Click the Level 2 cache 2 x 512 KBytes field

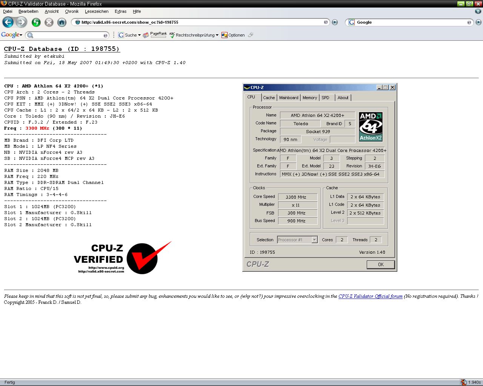(365, 213)
